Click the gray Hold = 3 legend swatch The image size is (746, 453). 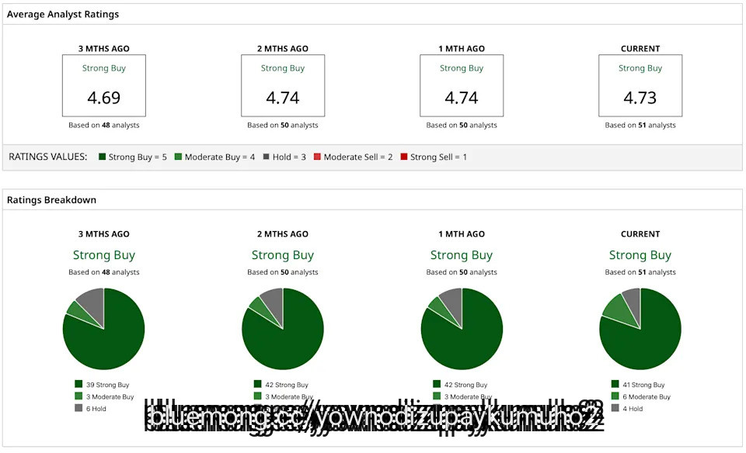pos(266,157)
